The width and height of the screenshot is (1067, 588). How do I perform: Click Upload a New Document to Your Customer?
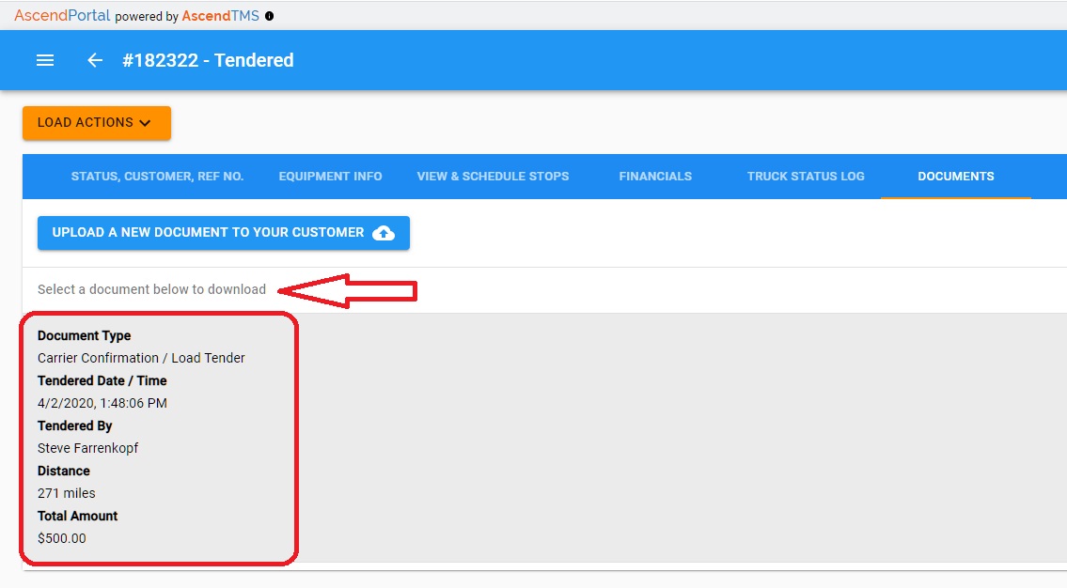point(223,233)
